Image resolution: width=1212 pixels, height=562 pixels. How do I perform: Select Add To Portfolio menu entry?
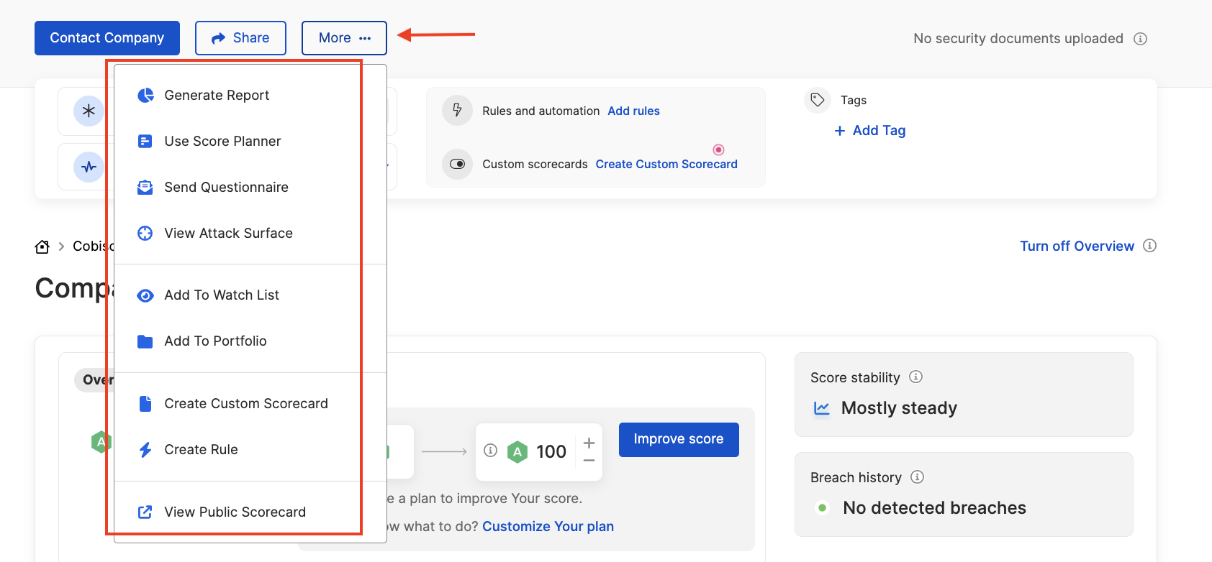250,341
